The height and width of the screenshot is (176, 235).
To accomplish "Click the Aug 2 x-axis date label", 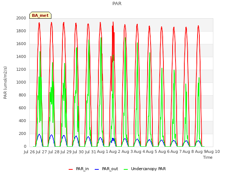I will click(115, 152).
